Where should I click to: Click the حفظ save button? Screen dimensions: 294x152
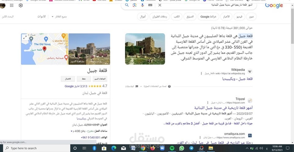[x=84, y=79]
